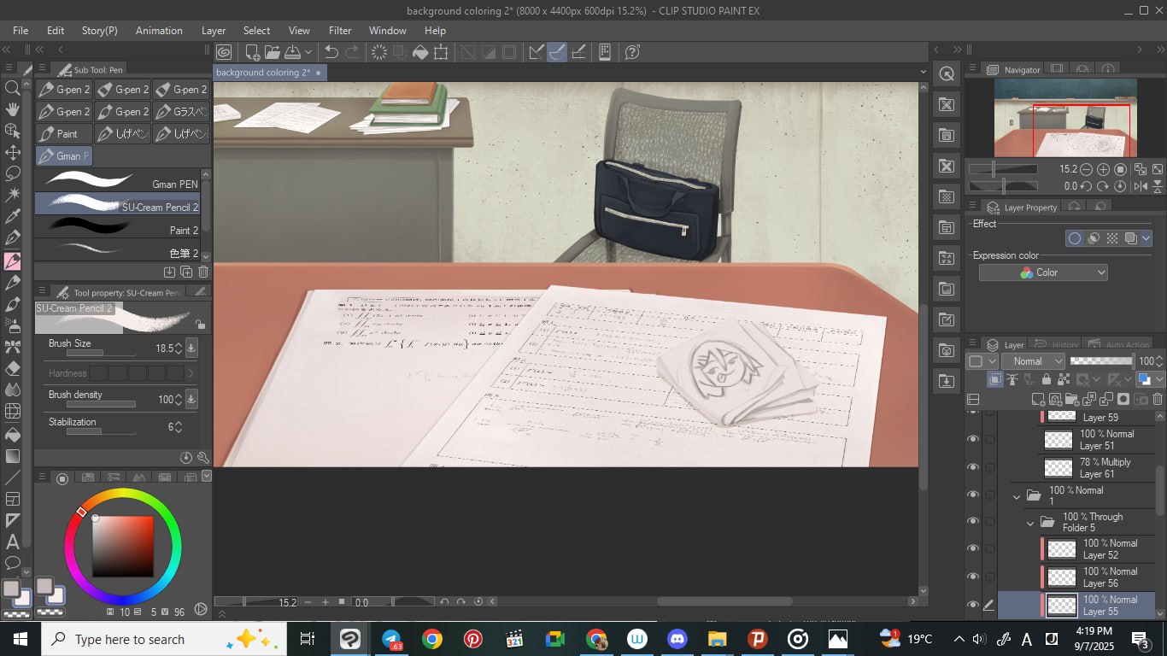Select the Hand move tool
Image resolution: width=1167 pixels, height=656 pixels.
point(13,109)
